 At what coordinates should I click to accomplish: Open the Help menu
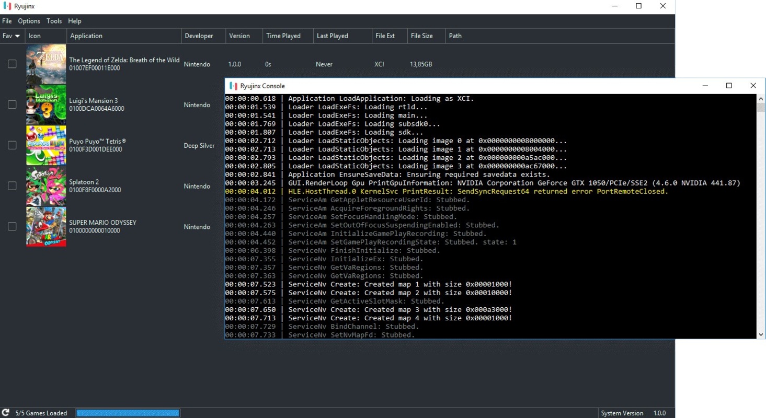pos(75,21)
